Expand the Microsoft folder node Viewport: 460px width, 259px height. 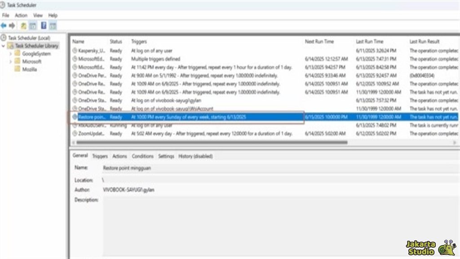point(10,62)
